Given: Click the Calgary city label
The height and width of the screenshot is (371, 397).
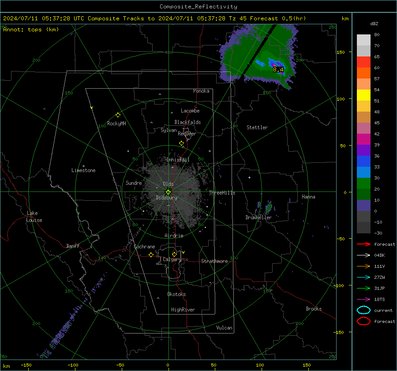Looking at the screenshot, I should 172,259.
